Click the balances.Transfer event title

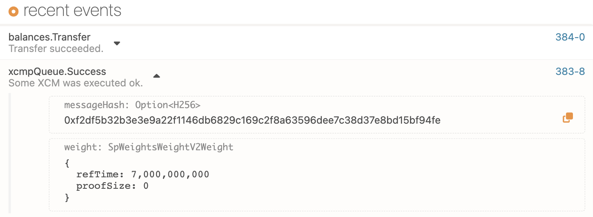(50, 37)
